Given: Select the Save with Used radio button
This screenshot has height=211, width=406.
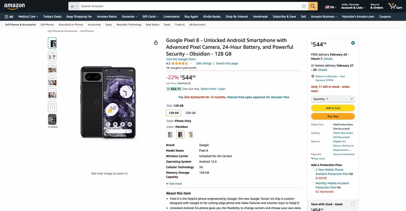Looking at the screenshot, I should [353, 204].
